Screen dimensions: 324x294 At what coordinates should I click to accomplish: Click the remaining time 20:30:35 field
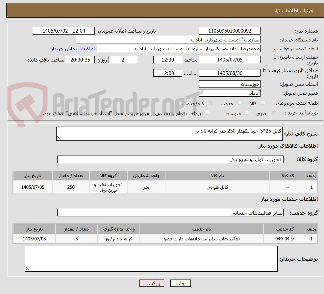point(80,60)
